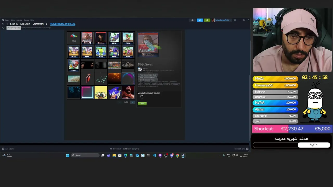Click MoZa donor bar in overlay

(x=275, y=78)
